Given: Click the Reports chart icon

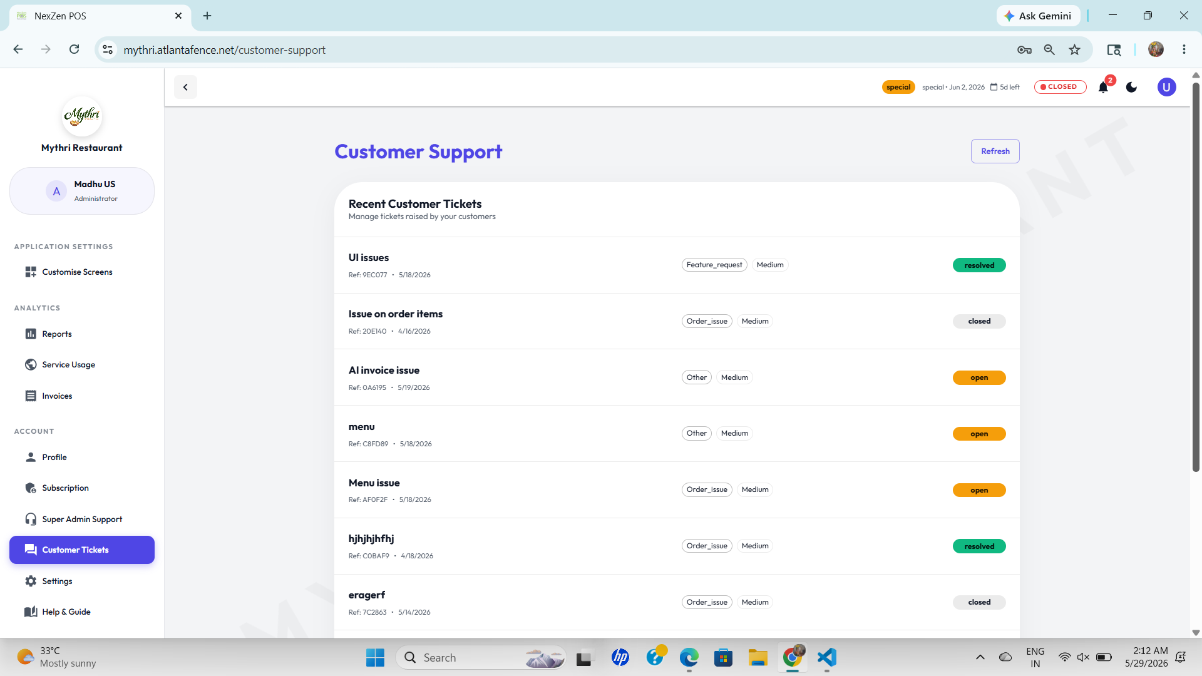Looking at the screenshot, I should click(31, 334).
